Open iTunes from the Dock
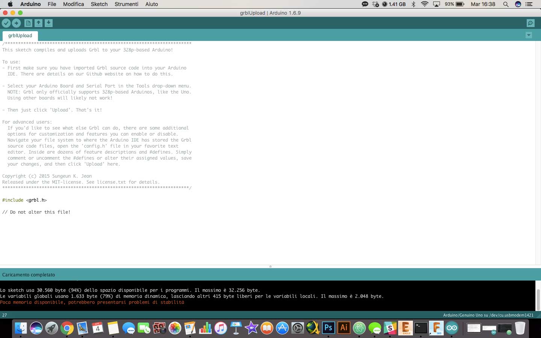 (x=221, y=328)
